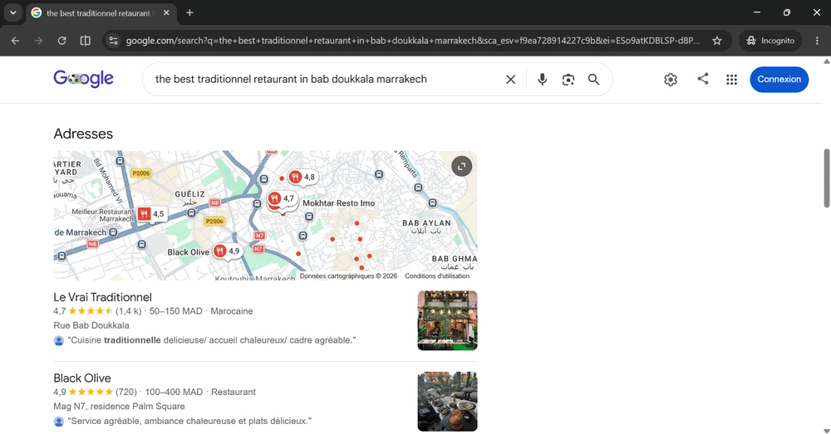Click the 4,7 star rating of Le Vrai Traditionnel

[x=91, y=311]
